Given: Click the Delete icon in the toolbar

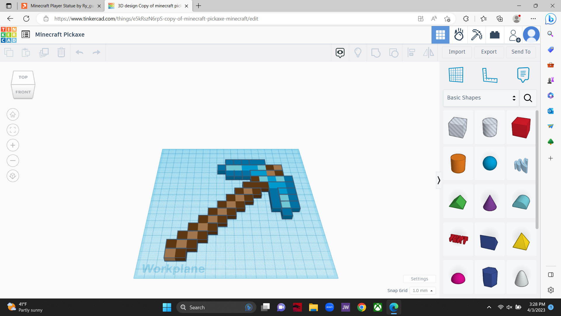Looking at the screenshot, I should [x=61, y=52].
